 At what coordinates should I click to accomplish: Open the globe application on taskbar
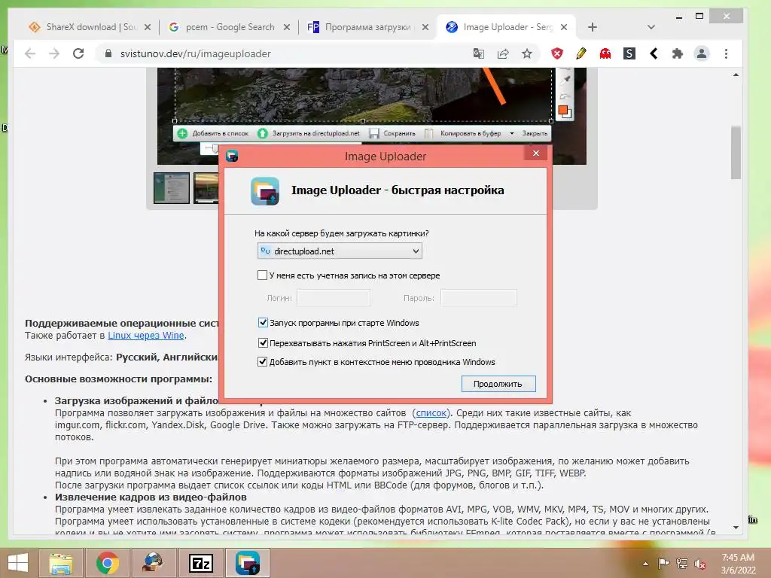coord(154,563)
